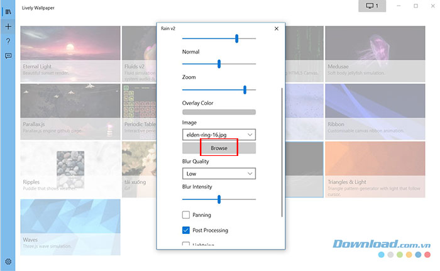Viewport: 440px width, 271px height.
Task: Open the Help question mark icon
Action: 8,41
